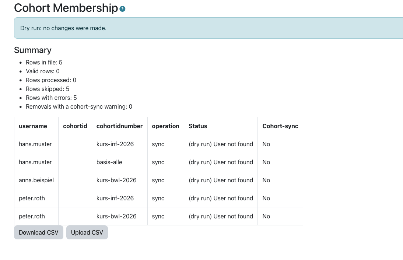Click the anna.beispiel username cell

coord(36,180)
